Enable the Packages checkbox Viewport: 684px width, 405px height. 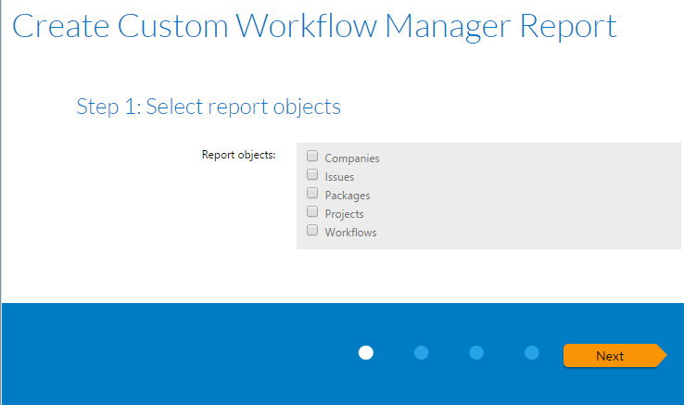[312, 194]
